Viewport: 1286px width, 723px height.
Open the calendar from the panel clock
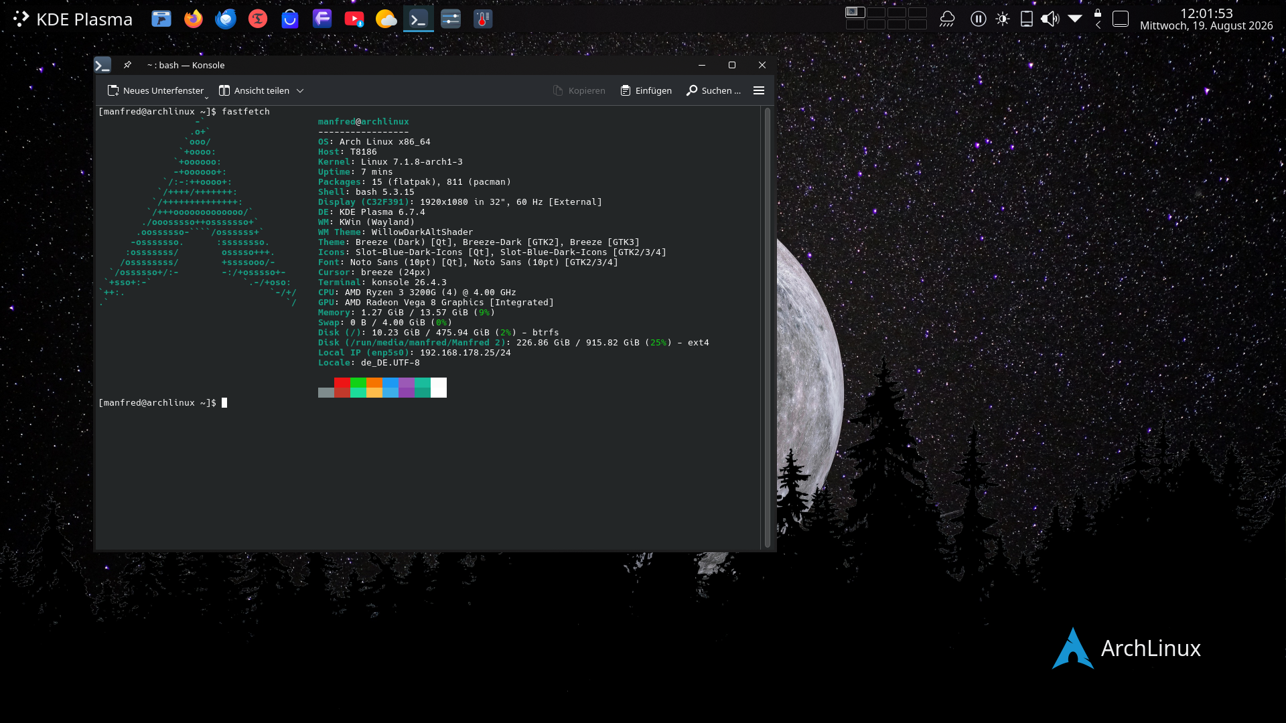click(x=1206, y=19)
